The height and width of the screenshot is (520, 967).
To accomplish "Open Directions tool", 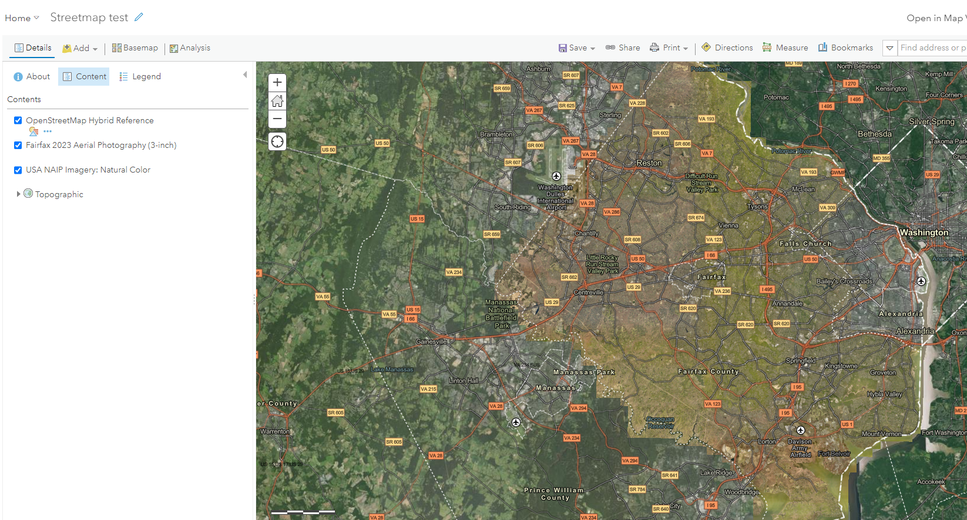I will [727, 48].
